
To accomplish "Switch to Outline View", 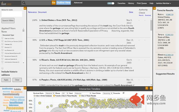I will click(63, 3).
